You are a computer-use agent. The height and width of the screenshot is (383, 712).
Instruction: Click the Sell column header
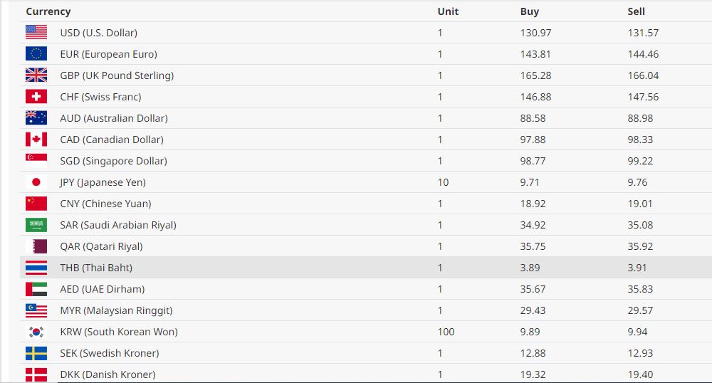coord(636,11)
